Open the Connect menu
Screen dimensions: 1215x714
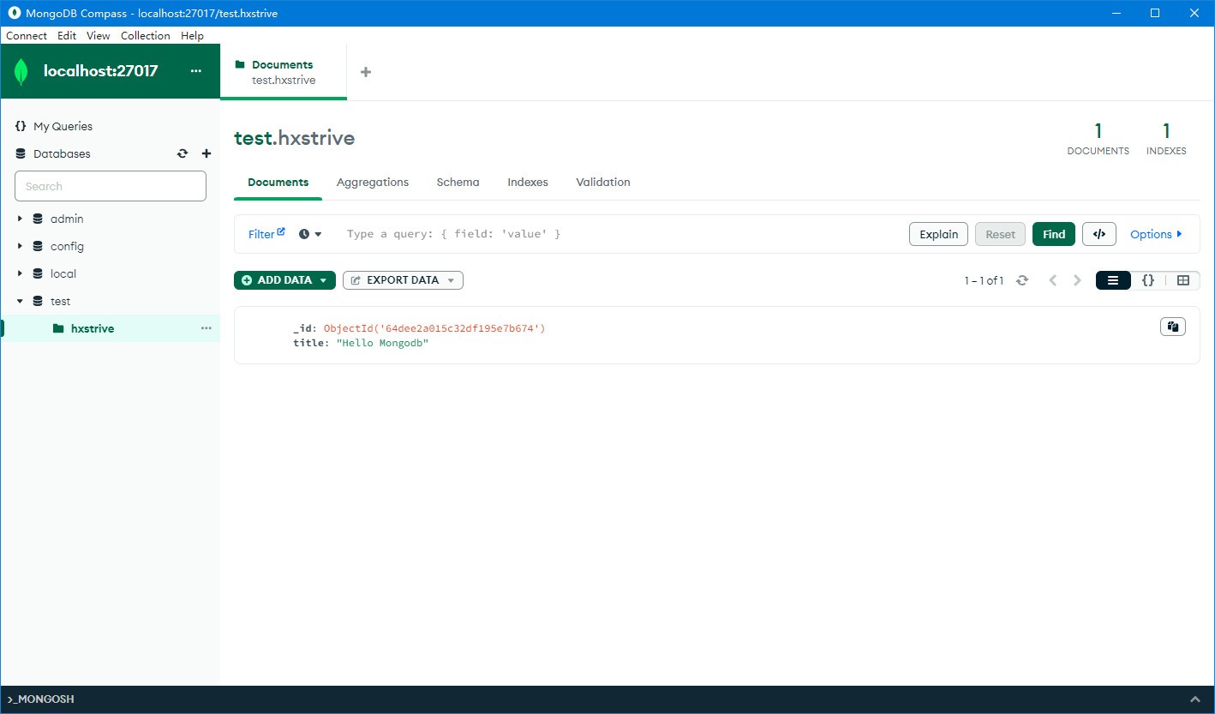(x=27, y=35)
